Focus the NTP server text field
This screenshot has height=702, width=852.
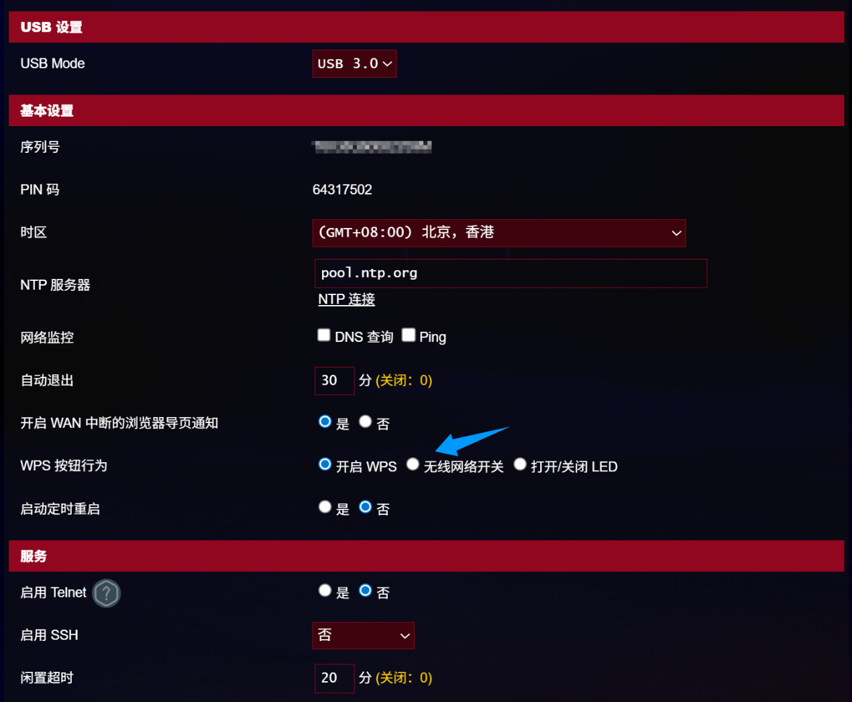(x=511, y=274)
